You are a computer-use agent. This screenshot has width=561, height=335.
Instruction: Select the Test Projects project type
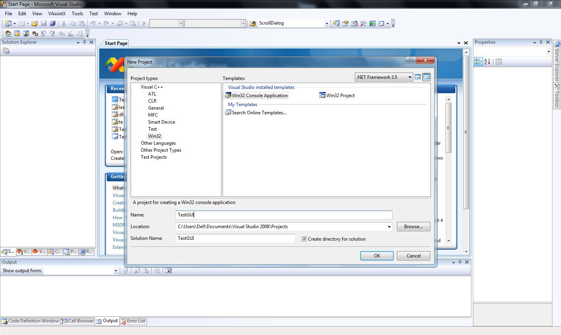click(x=154, y=157)
